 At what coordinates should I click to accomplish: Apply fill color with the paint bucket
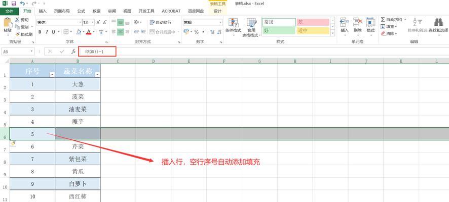(79, 32)
